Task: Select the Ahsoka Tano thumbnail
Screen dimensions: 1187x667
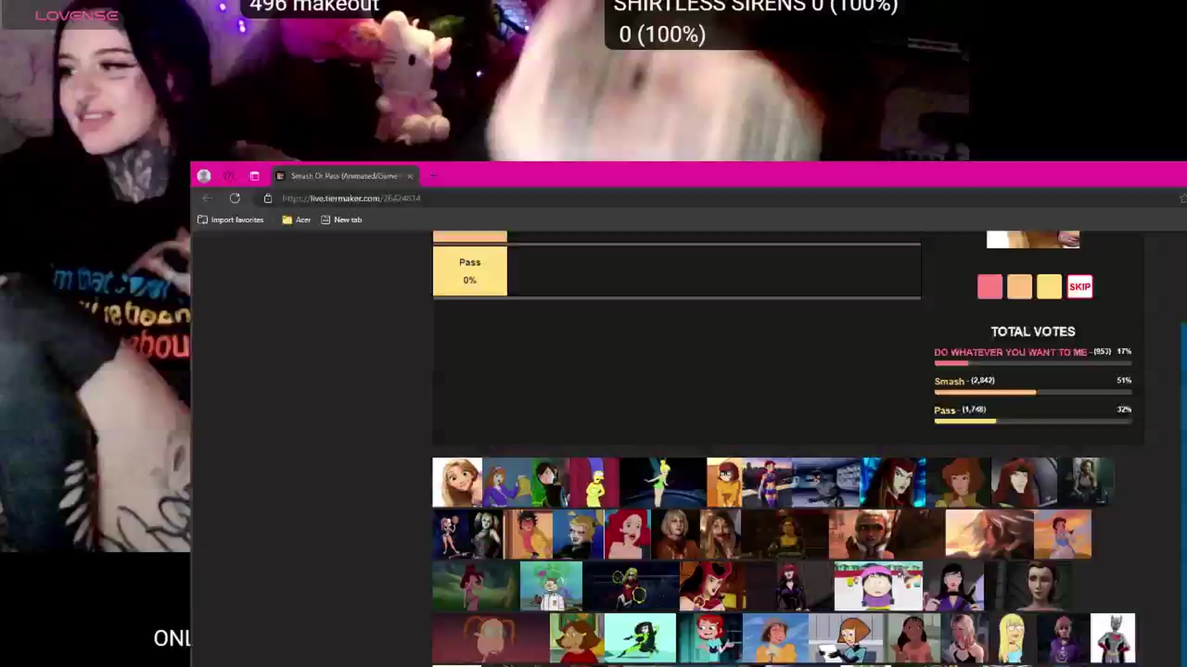Action: point(887,534)
